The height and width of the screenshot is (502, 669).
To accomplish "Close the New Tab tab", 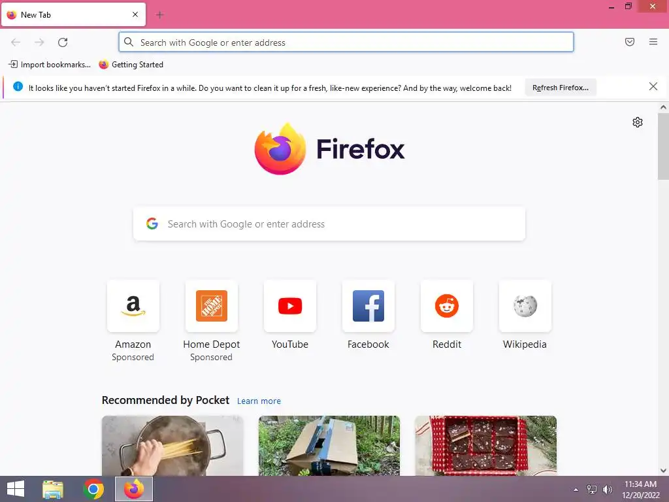I will pos(135,14).
